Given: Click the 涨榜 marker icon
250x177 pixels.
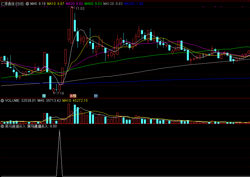Looking at the screenshot, I should 73,96.
